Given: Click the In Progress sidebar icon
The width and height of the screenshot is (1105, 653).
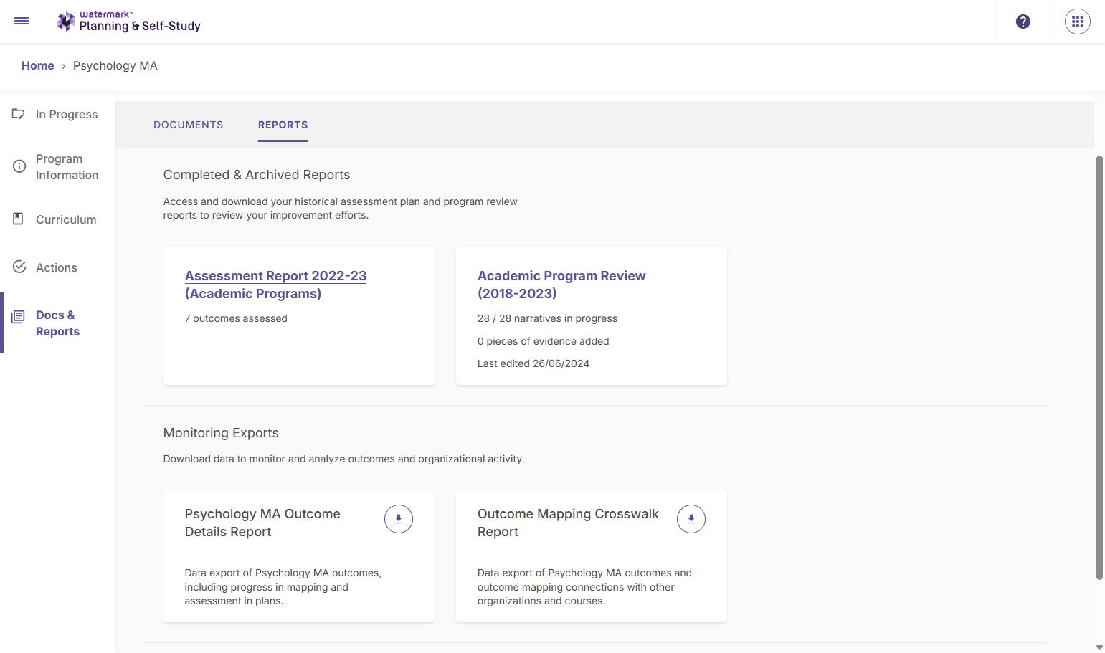Looking at the screenshot, I should click(x=19, y=114).
